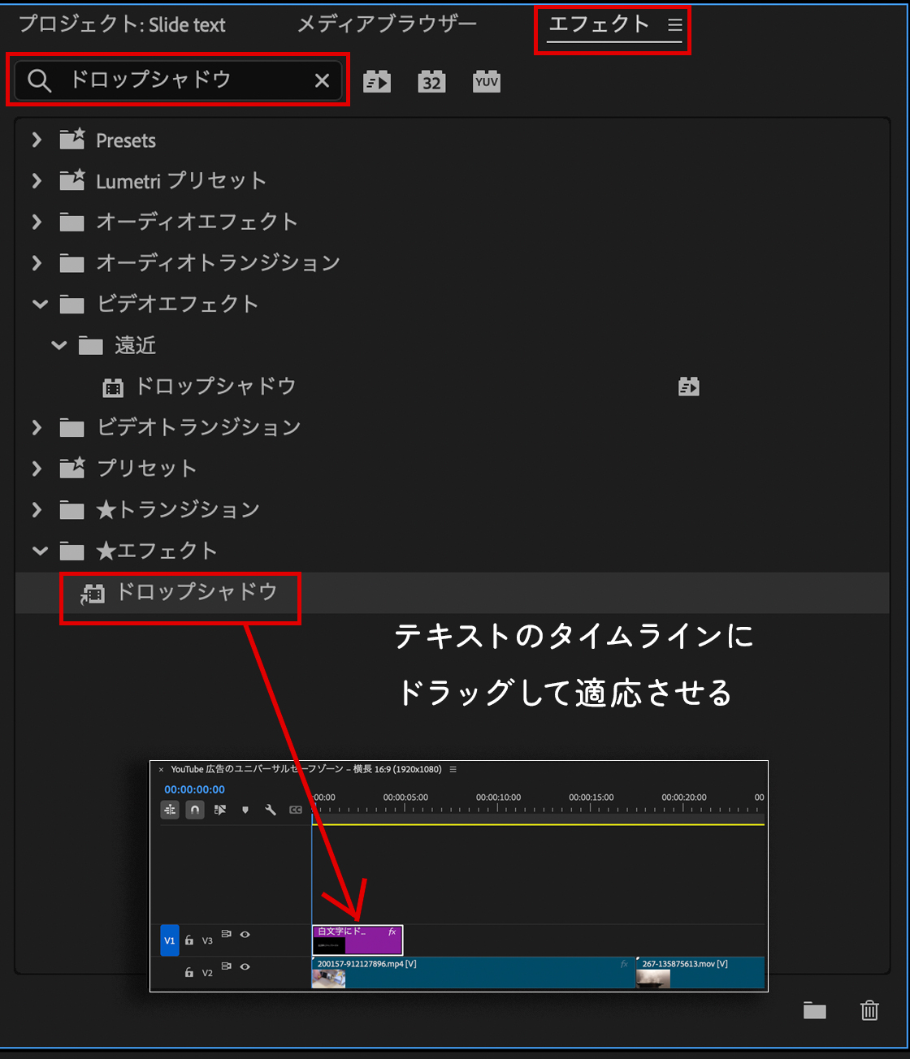This screenshot has height=1059, width=910.
Task: Click the 32-bit Color effects filter icon
Action: tap(431, 81)
